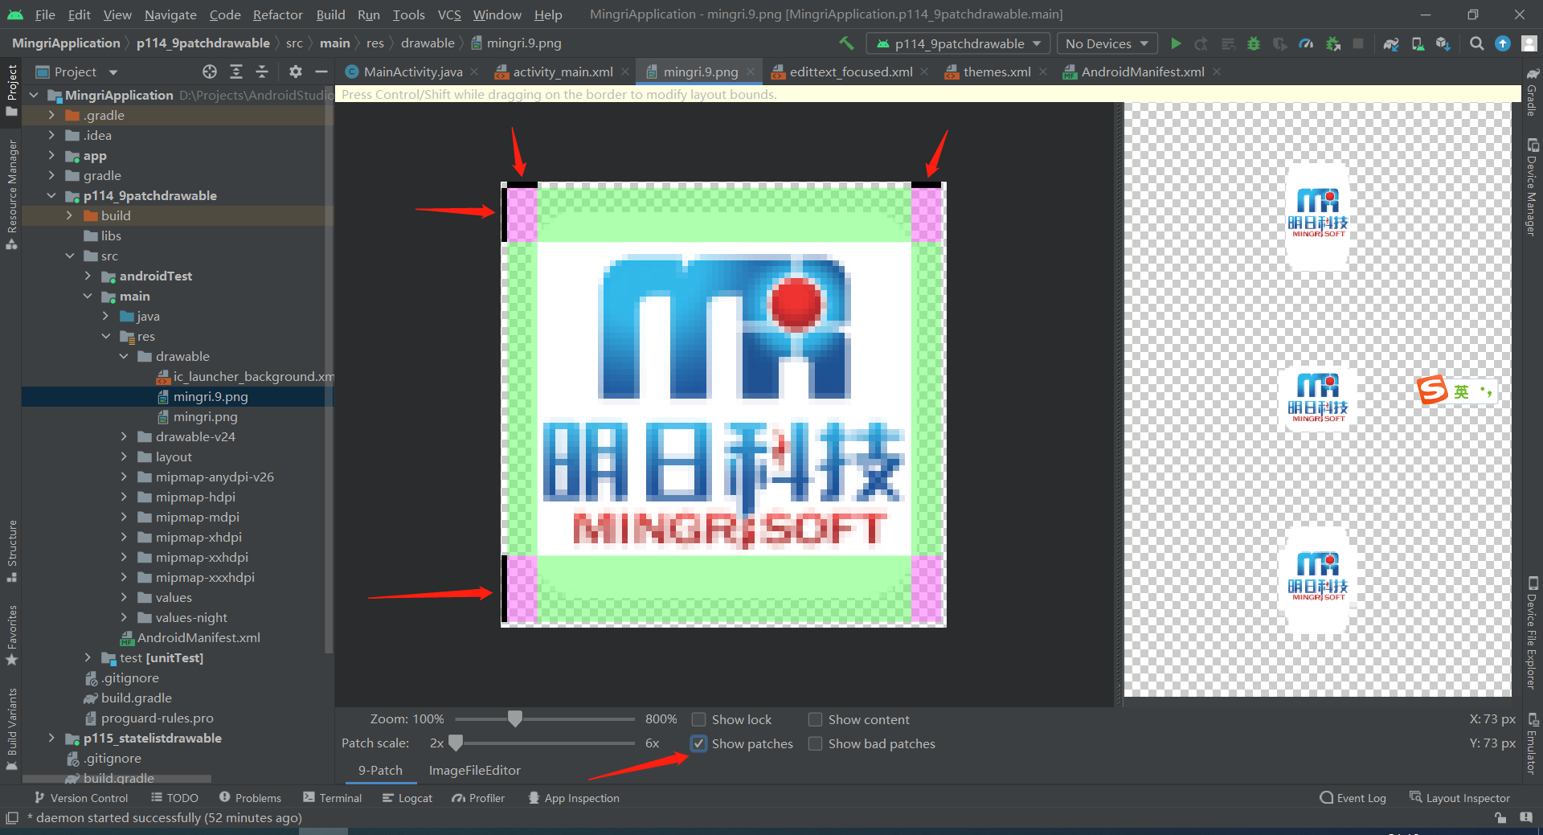The height and width of the screenshot is (835, 1543).
Task: Open the App Inspection tool window
Action: pyautogui.click(x=573, y=798)
